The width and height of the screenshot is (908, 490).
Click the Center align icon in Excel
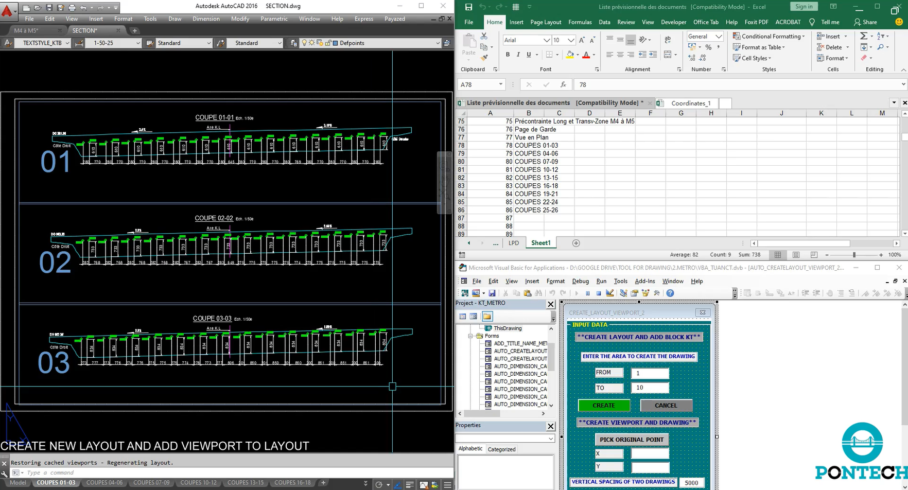(x=620, y=55)
